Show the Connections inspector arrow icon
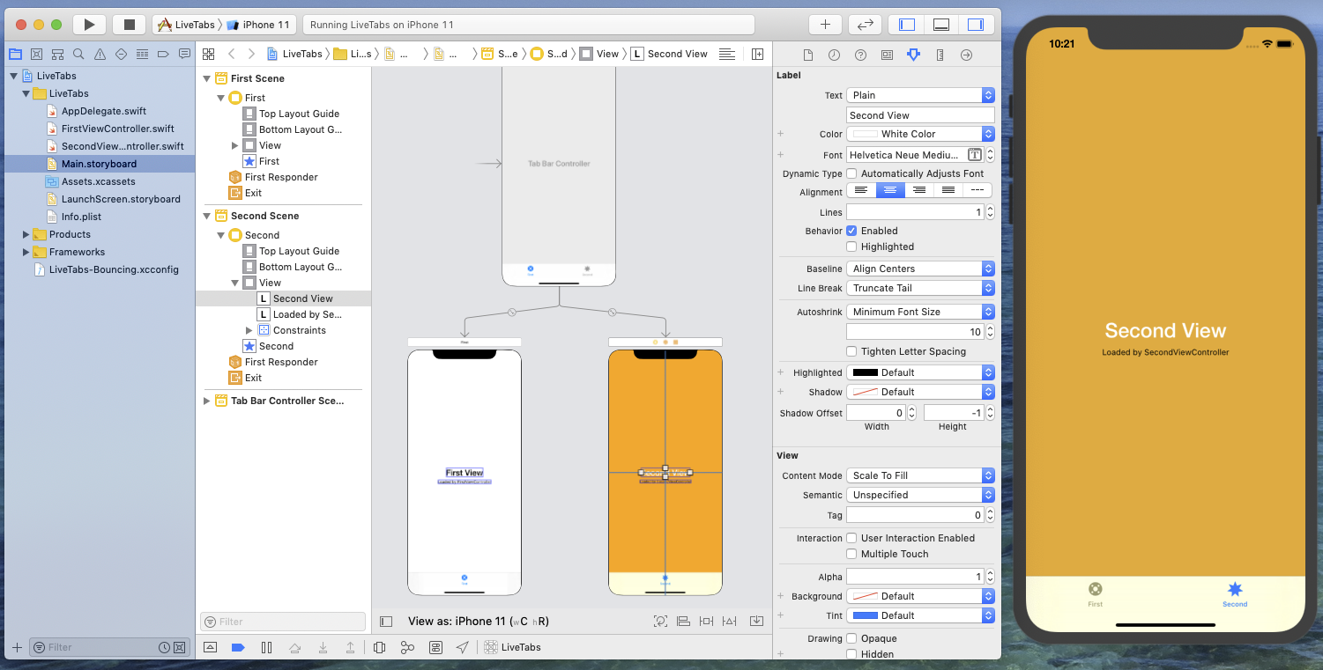Screen dimensions: 1323x670 [x=966, y=55]
